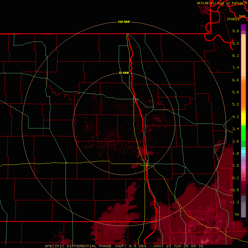Click the 8.2 color scale value
Viewport: 248px width, 248px height.
coord(236,55)
